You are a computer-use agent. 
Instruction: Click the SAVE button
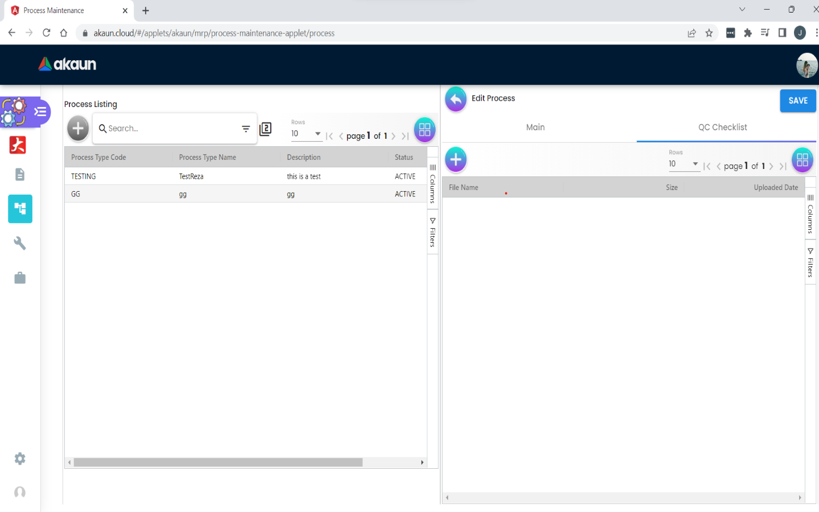tap(797, 101)
